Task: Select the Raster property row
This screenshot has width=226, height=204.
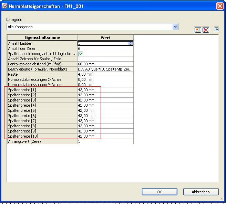Action: (x=42, y=74)
